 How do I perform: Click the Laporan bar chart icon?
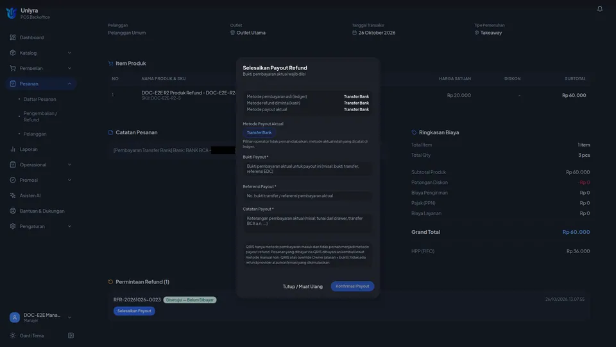(x=13, y=149)
